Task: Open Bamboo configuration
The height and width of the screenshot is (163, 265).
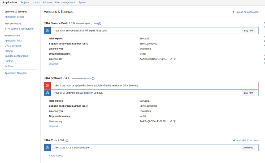Action: coord(16,56)
